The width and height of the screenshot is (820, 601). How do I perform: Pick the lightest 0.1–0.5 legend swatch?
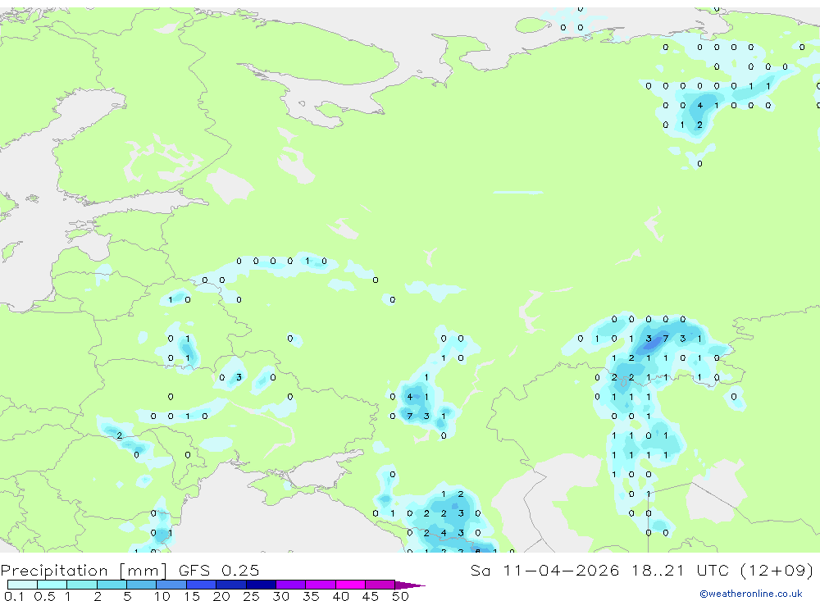click(22, 585)
